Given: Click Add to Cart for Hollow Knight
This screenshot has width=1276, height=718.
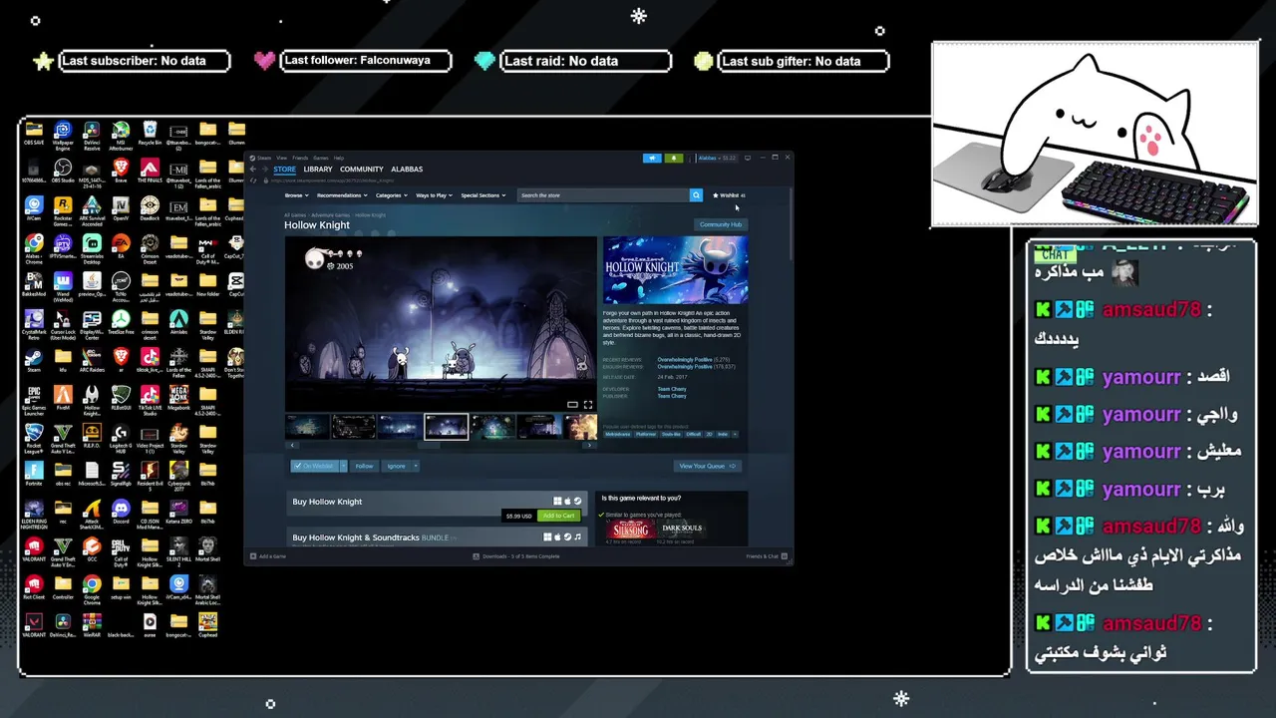Looking at the screenshot, I should click(x=558, y=516).
